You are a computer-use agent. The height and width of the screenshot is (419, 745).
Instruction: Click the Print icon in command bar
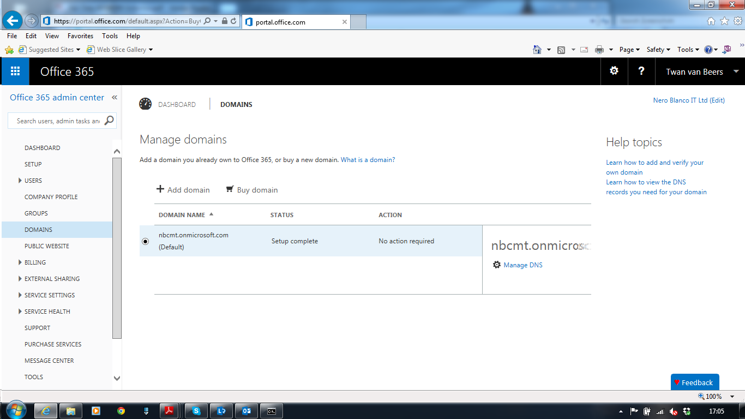(x=599, y=50)
